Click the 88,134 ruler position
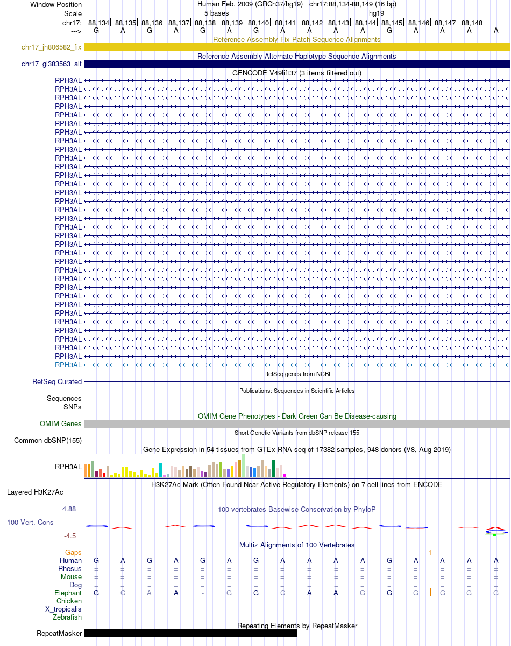 point(98,23)
